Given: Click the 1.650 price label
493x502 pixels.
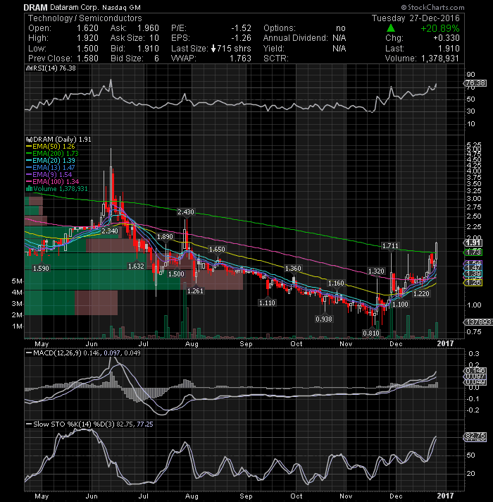Looking at the screenshot, I should (x=217, y=250).
